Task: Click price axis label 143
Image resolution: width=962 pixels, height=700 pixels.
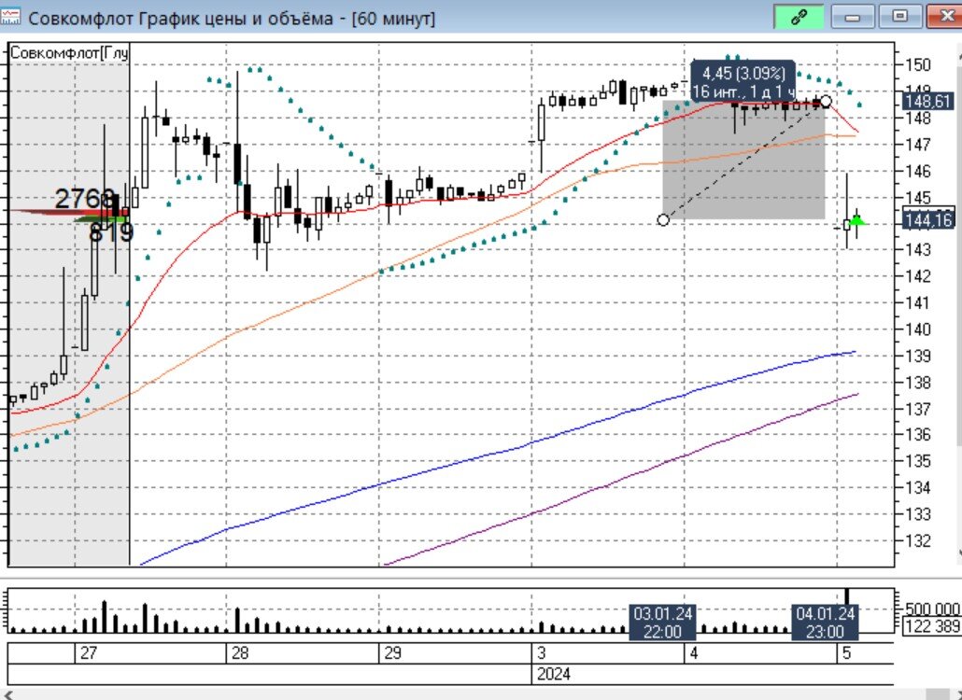Action: tap(919, 250)
